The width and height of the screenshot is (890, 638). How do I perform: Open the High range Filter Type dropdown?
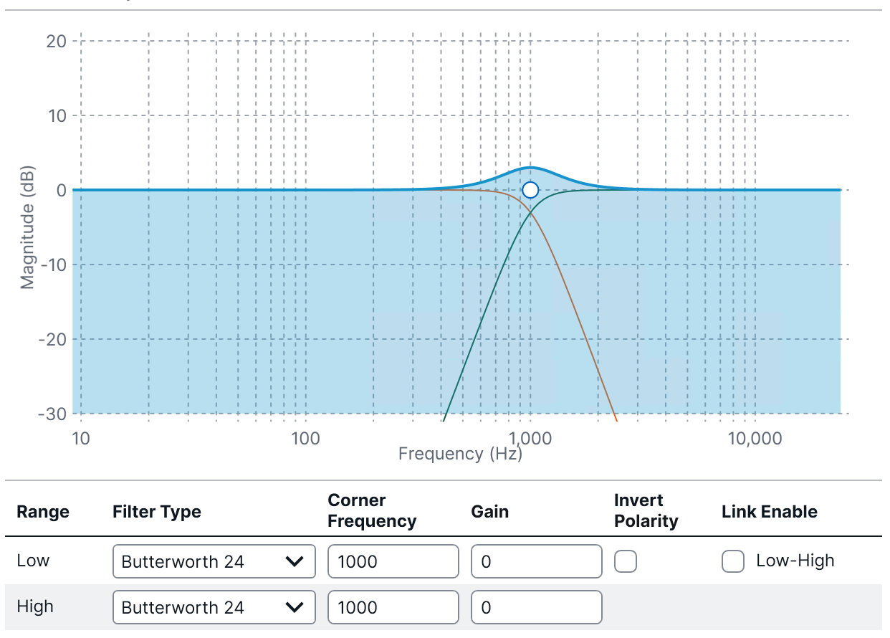(x=214, y=607)
